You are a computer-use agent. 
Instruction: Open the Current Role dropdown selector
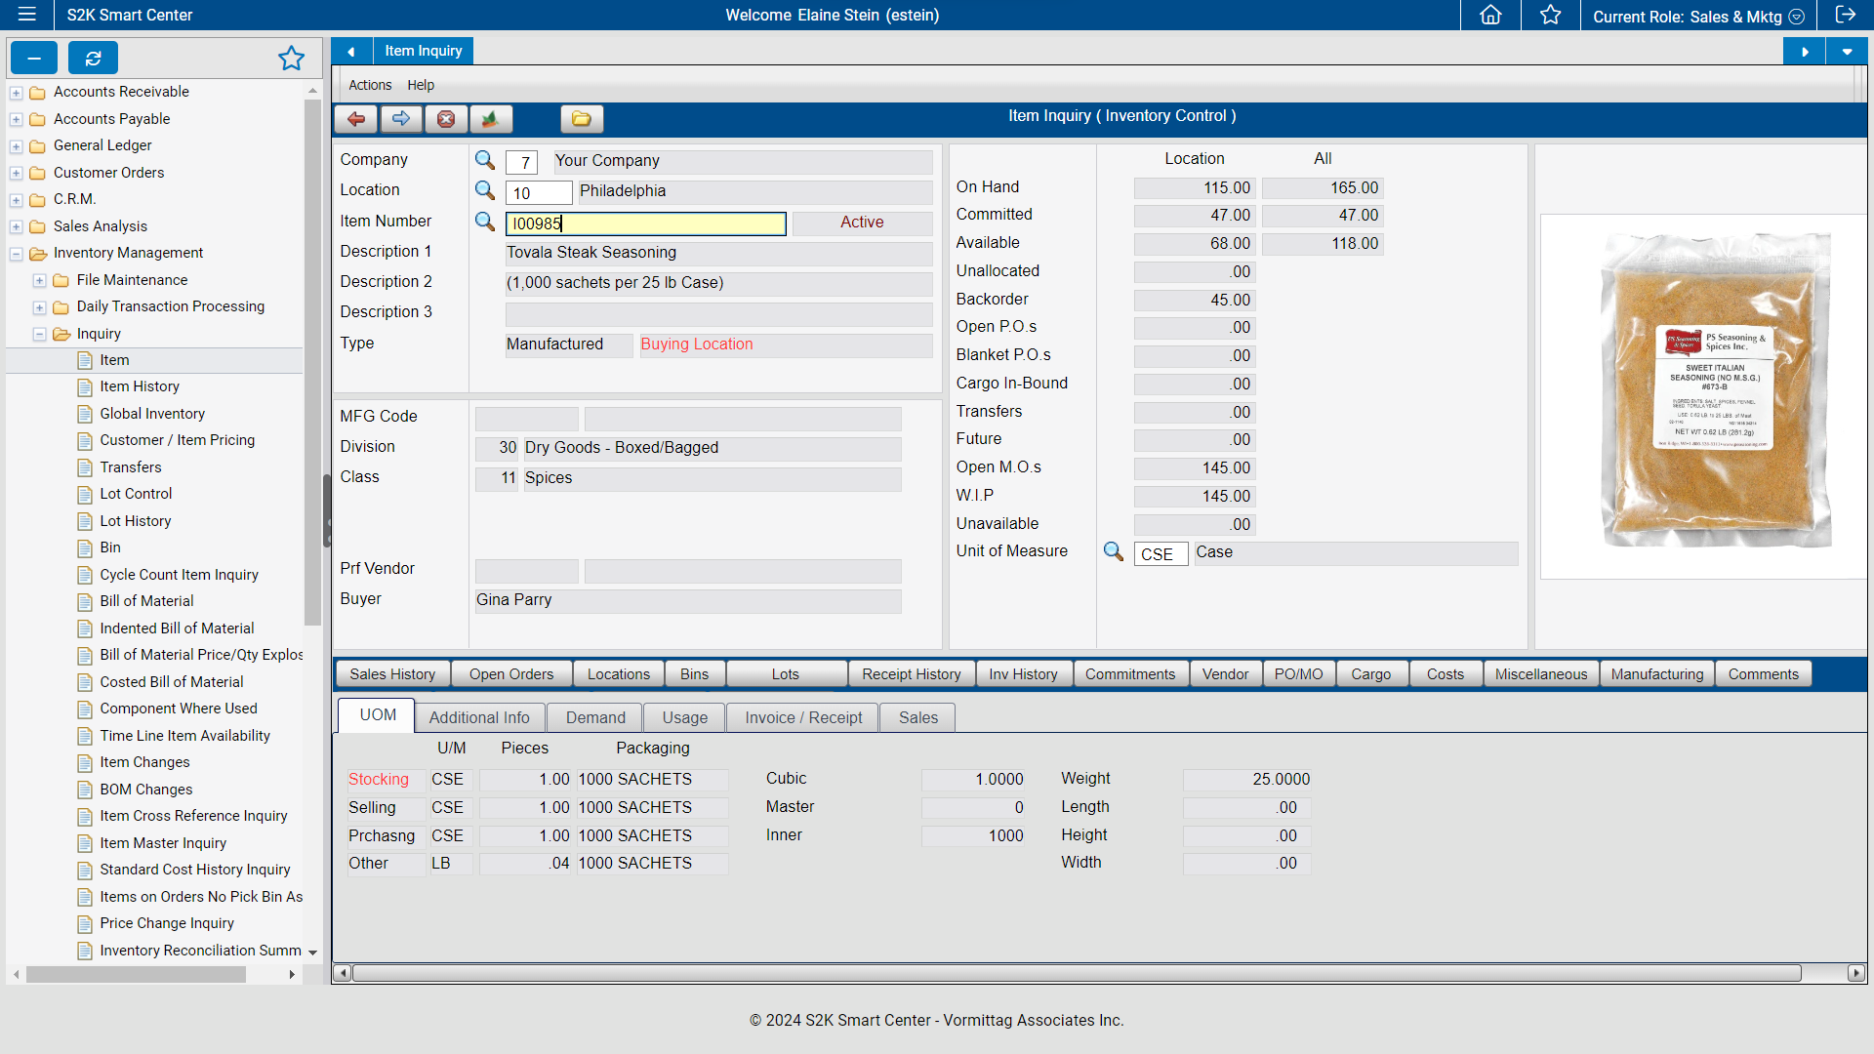click(1798, 17)
